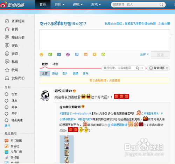Open the 应用 dropdown menu
Screen dimensions: 175x164
59,5
